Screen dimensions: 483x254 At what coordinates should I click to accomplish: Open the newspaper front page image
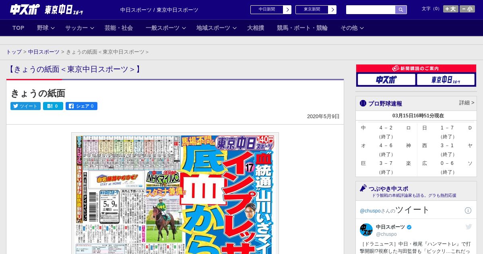(x=175, y=193)
